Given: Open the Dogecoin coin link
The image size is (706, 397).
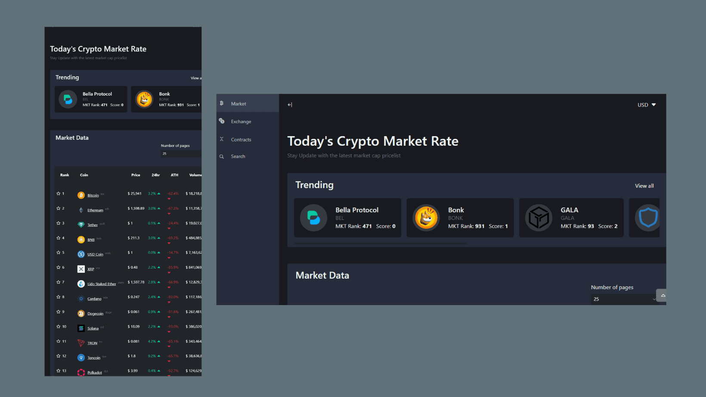Looking at the screenshot, I should click(x=95, y=314).
